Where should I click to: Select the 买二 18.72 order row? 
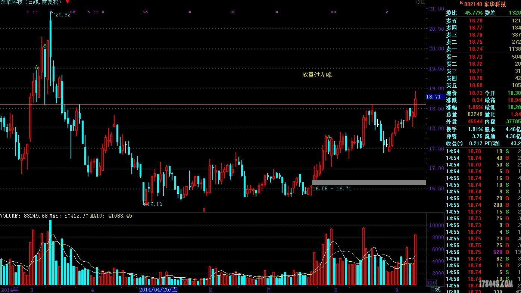click(x=483, y=64)
